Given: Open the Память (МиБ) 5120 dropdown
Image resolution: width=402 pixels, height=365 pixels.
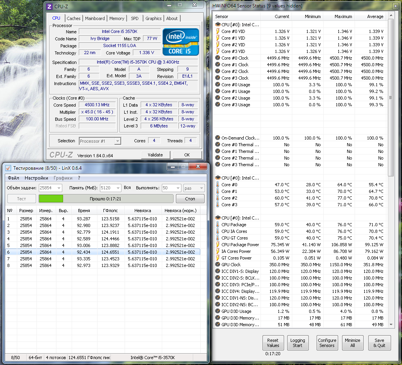Looking at the screenshot, I should point(118,188).
